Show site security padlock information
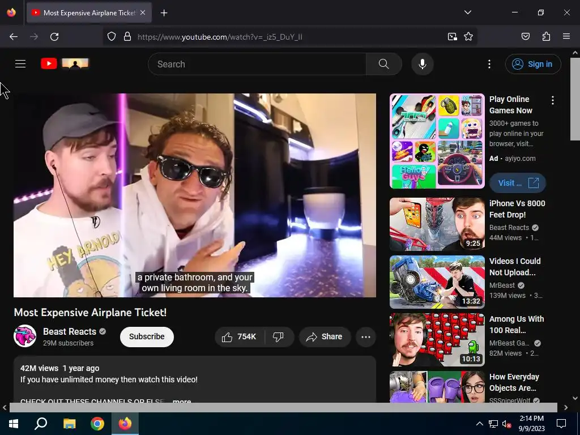Screen dimensions: 580x435 coord(127,37)
